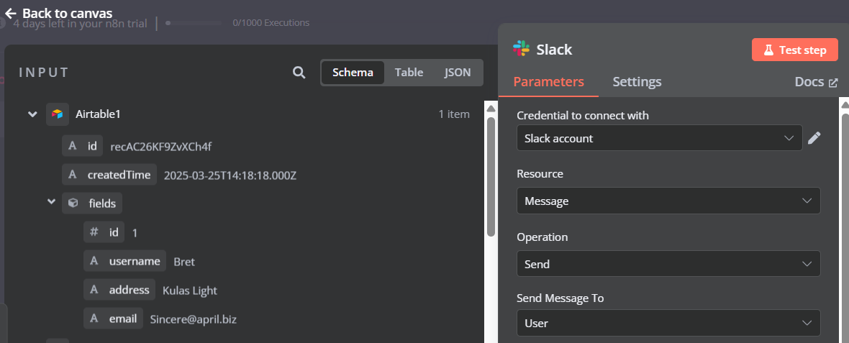
Task: Click the Airtable1 node name
Action: coord(98,114)
